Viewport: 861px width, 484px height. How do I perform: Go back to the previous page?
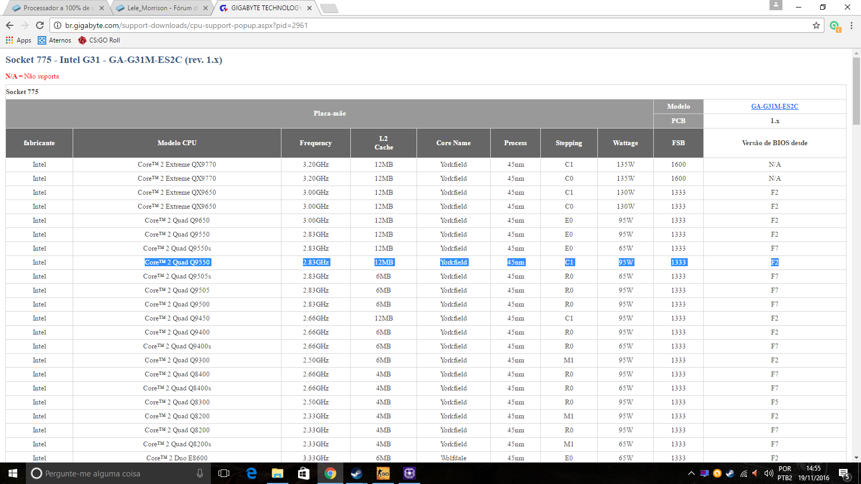pos(10,25)
